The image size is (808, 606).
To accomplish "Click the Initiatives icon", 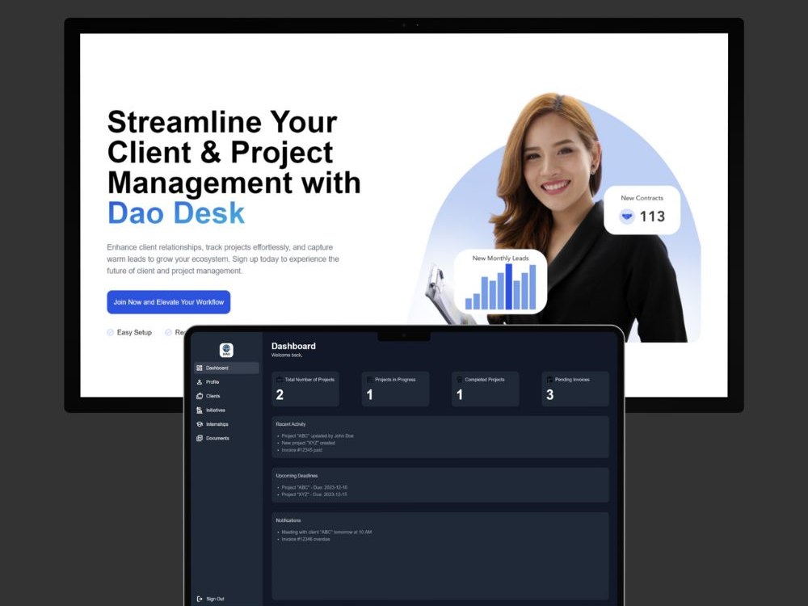I will (x=200, y=410).
